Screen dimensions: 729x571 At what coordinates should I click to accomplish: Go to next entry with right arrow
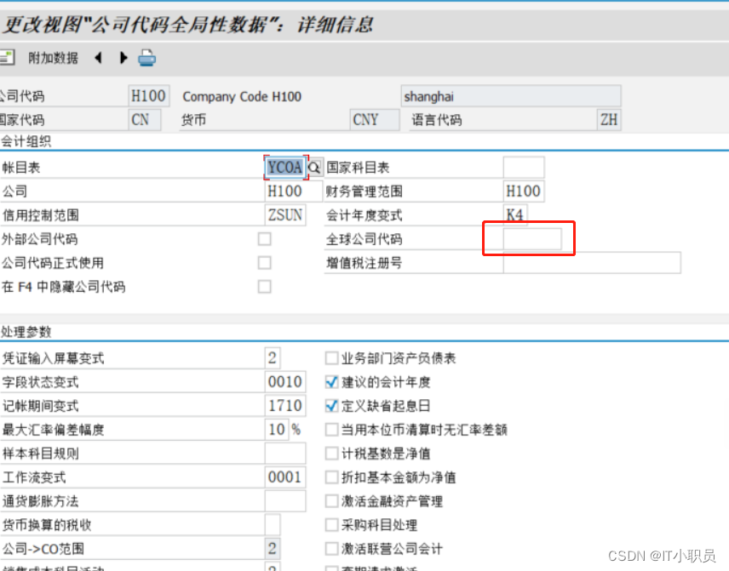coord(123,58)
